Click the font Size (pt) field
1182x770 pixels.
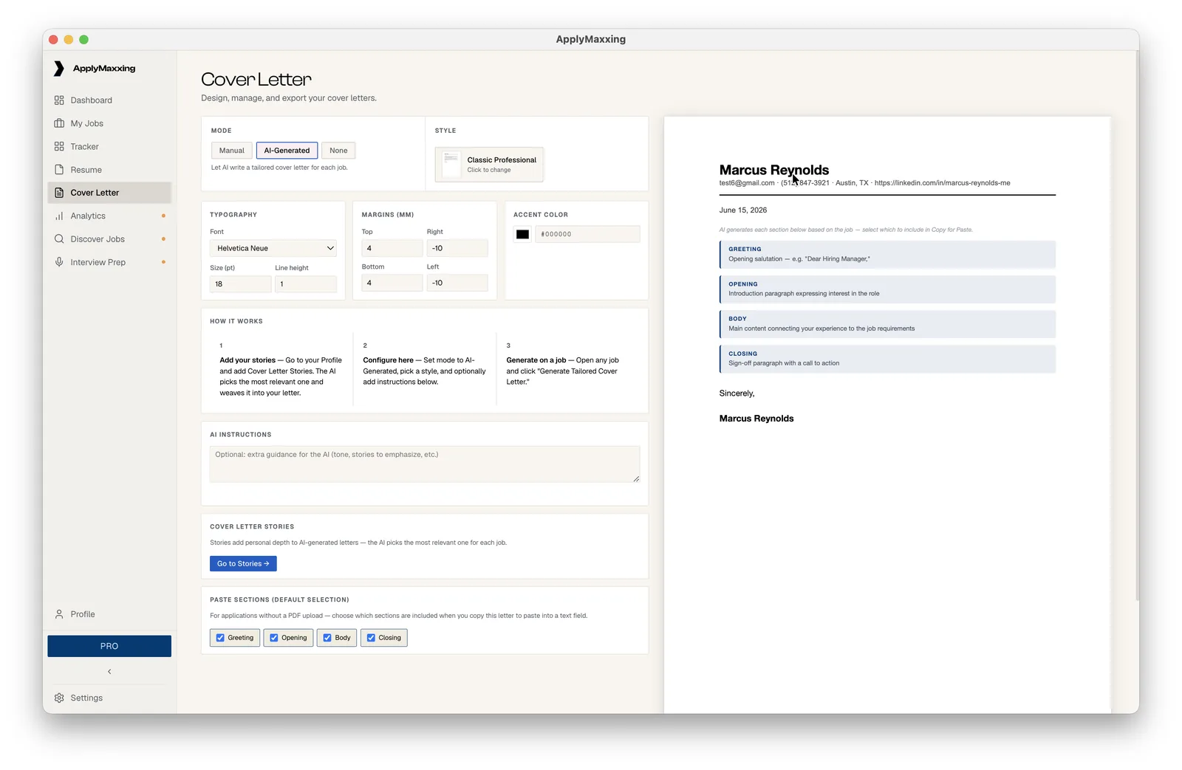[x=240, y=284]
